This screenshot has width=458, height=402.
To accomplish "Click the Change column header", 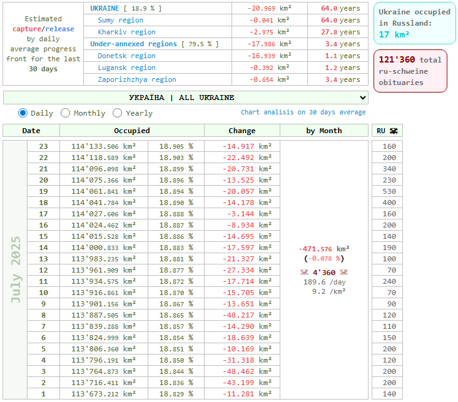I will pyautogui.click(x=242, y=131).
